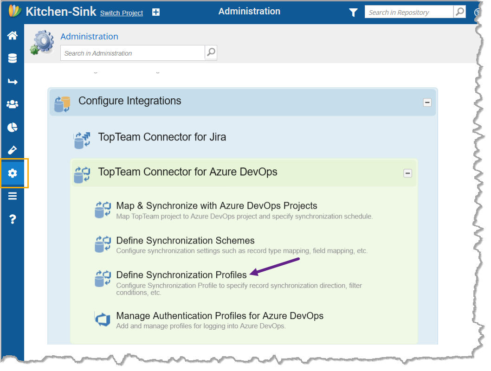Click the arrow traceability icon in sidebar
491x371 pixels.
(13, 82)
